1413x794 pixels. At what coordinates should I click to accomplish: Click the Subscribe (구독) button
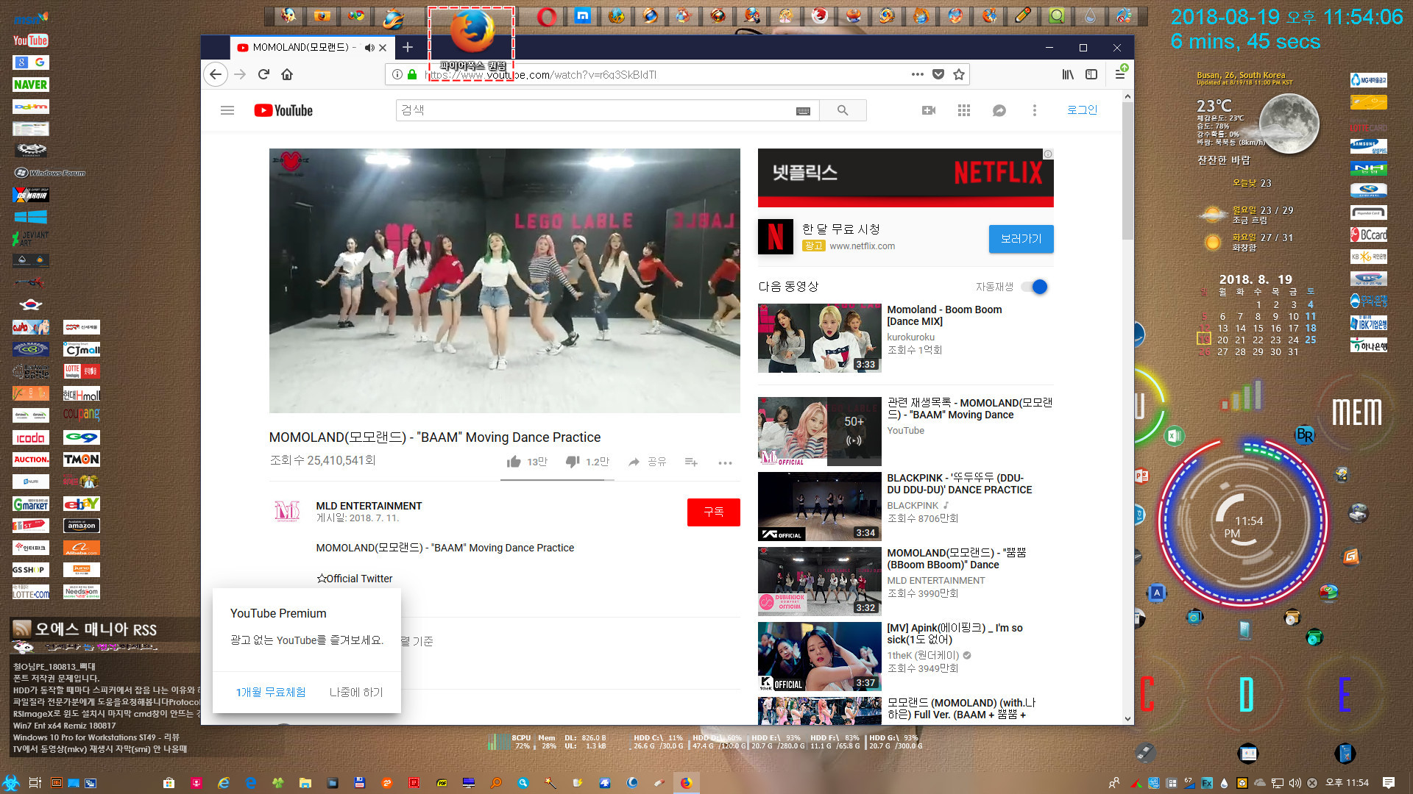[713, 512]
